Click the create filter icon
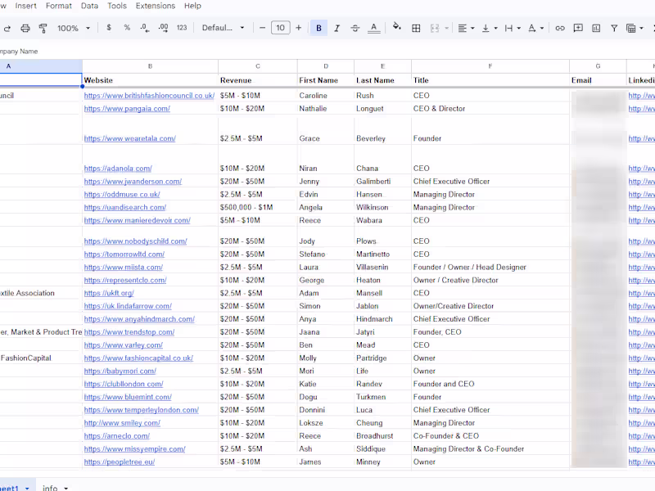 (614, 28)
